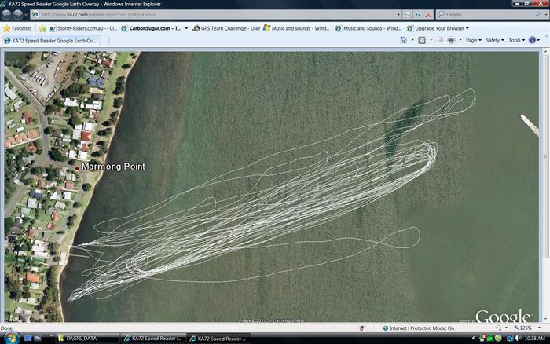Click the Home icon in command bar
This screenshot has width=550, height=344.
coord(403,40)
